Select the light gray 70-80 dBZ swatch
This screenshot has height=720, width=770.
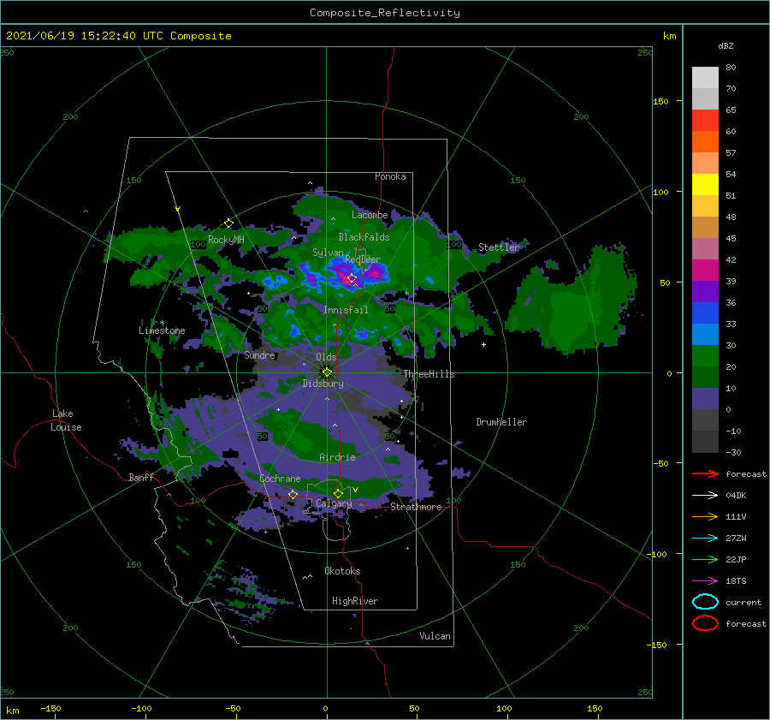[x=705, y=77]
